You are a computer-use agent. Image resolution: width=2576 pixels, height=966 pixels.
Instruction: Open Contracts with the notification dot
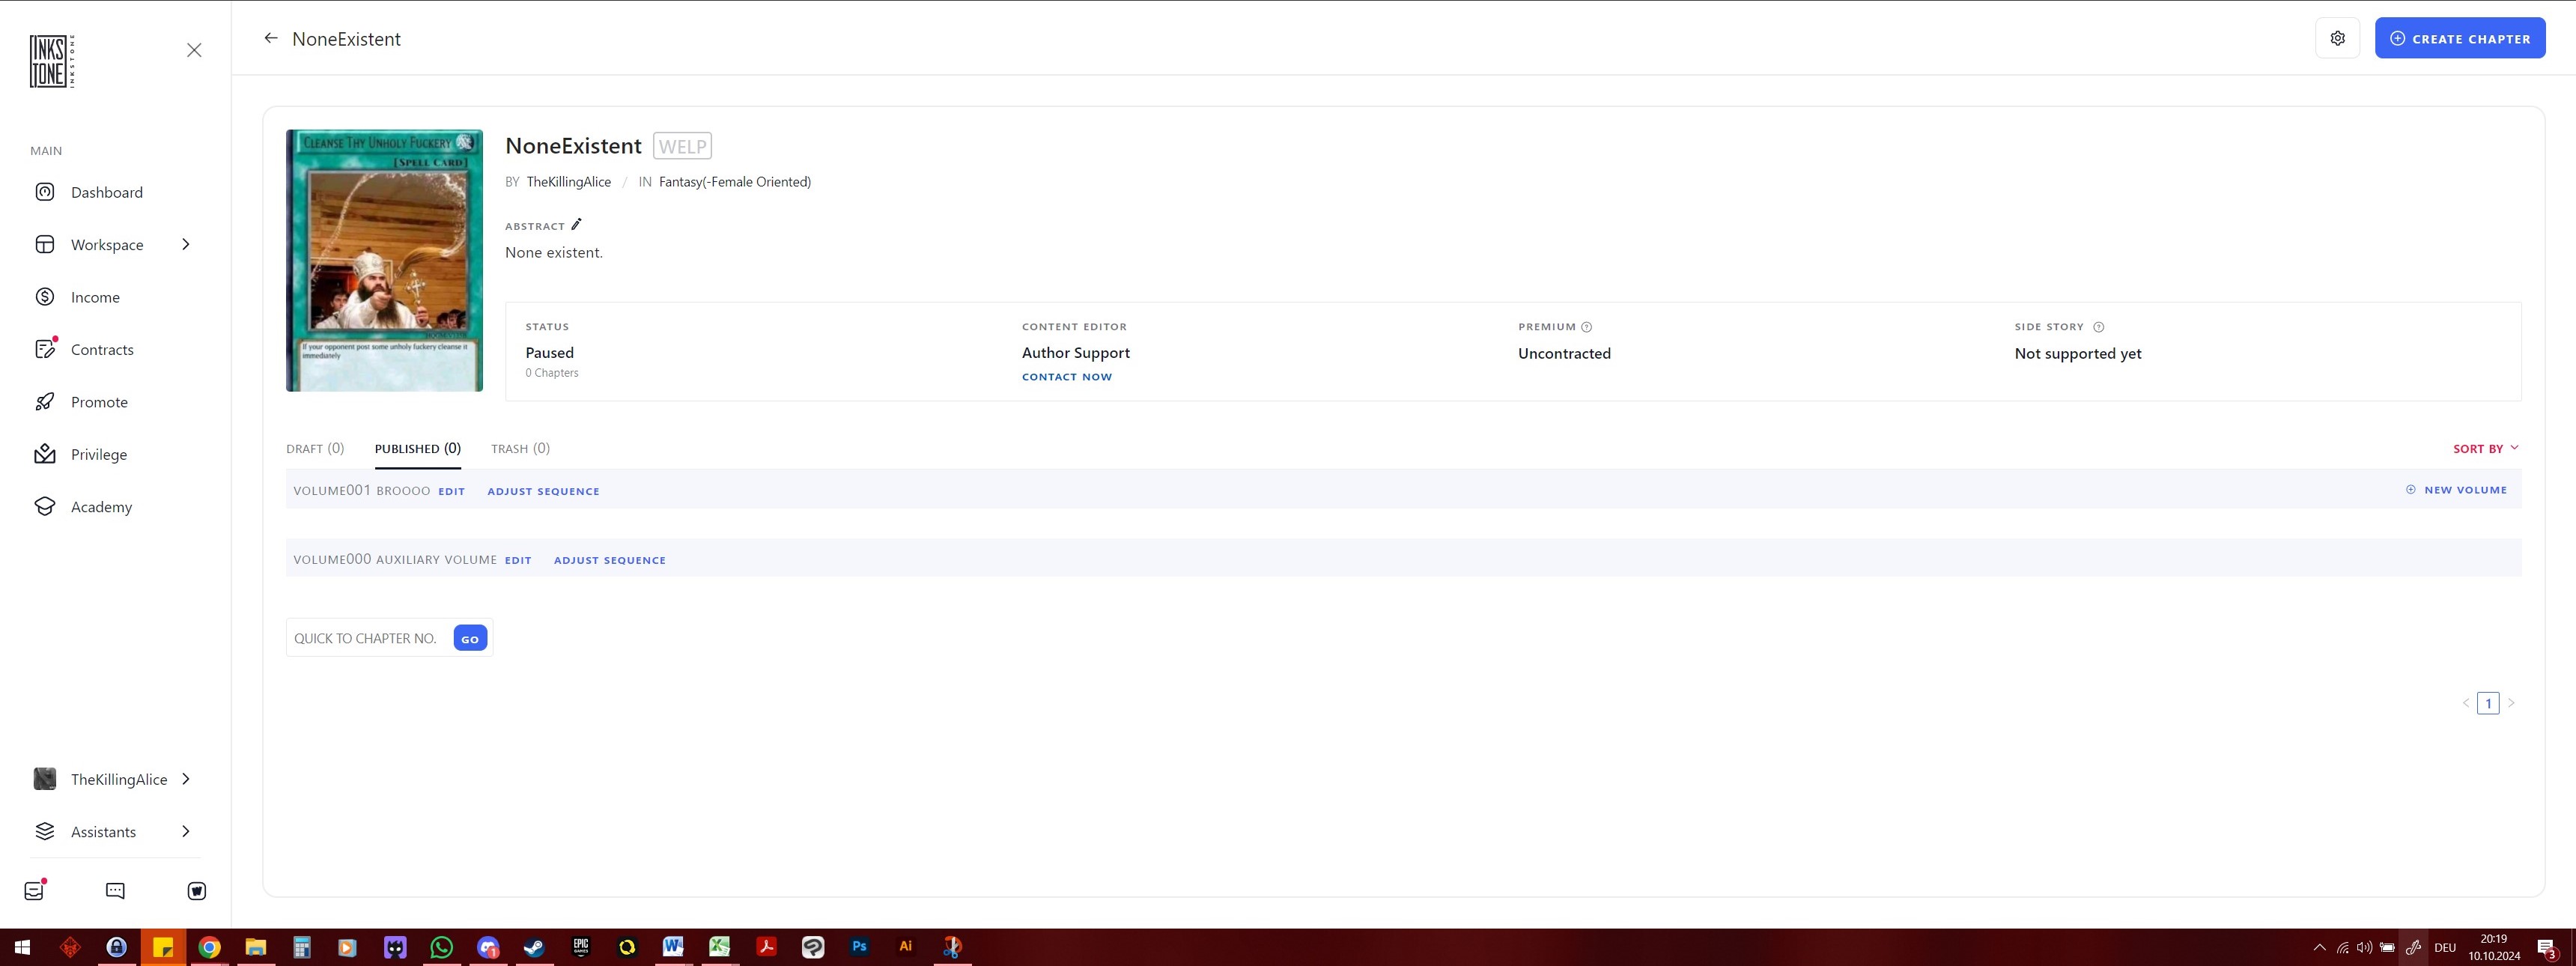[101, 349]
